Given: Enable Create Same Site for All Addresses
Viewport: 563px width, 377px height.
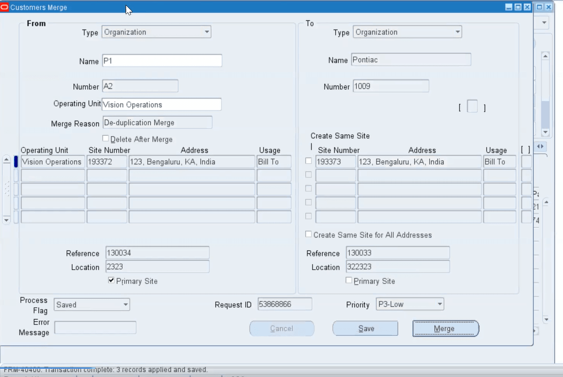Looking at the screenshot, I should pos(309,234).
